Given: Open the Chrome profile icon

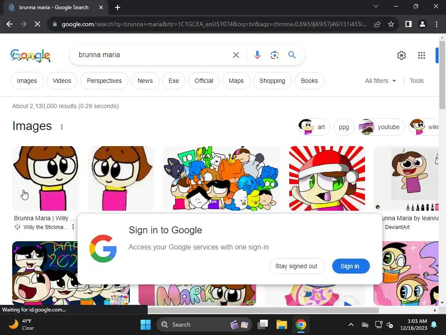Looking at the screenshot, I should 422,24.
